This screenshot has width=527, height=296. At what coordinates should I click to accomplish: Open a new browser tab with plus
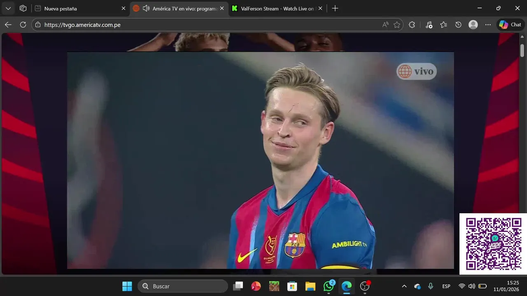pyautogui.click(x=335, y=8)
